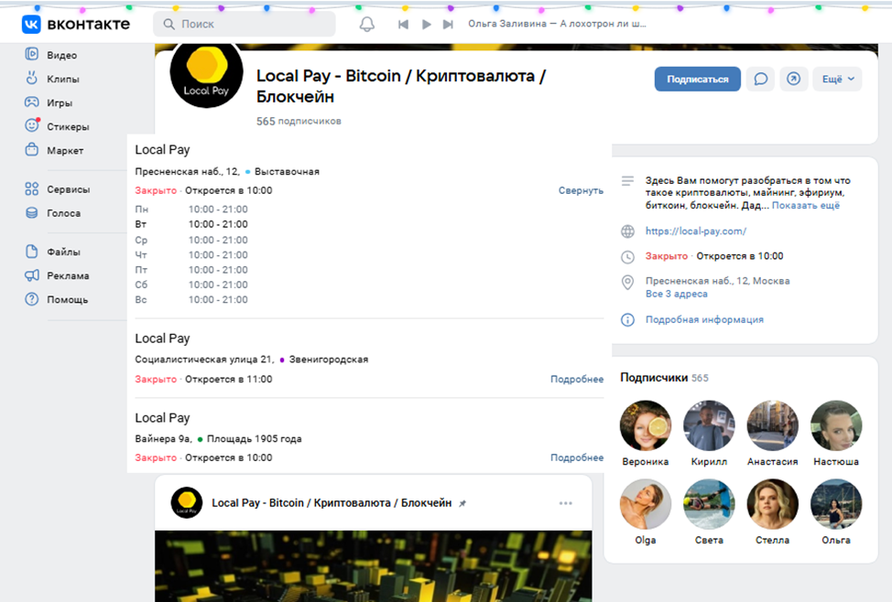Open the Local Pay community avatar

tap(206, 73)
